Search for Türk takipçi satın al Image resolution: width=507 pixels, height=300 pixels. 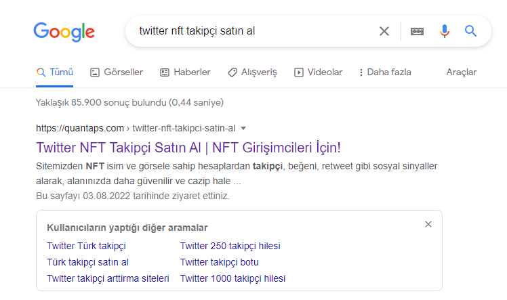click(x=87, y=262)
